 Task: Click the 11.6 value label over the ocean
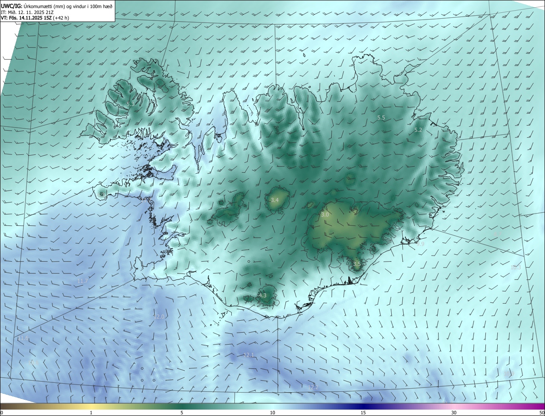click(x=23, y=338)
